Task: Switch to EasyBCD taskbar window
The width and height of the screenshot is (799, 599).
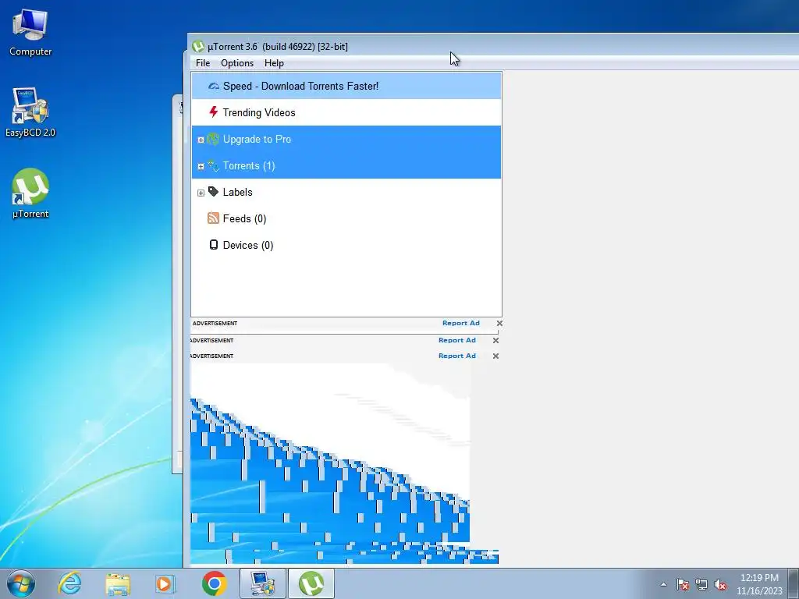Action: pos(263,583)
